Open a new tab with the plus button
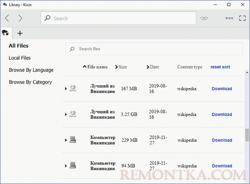 point(20,33)
